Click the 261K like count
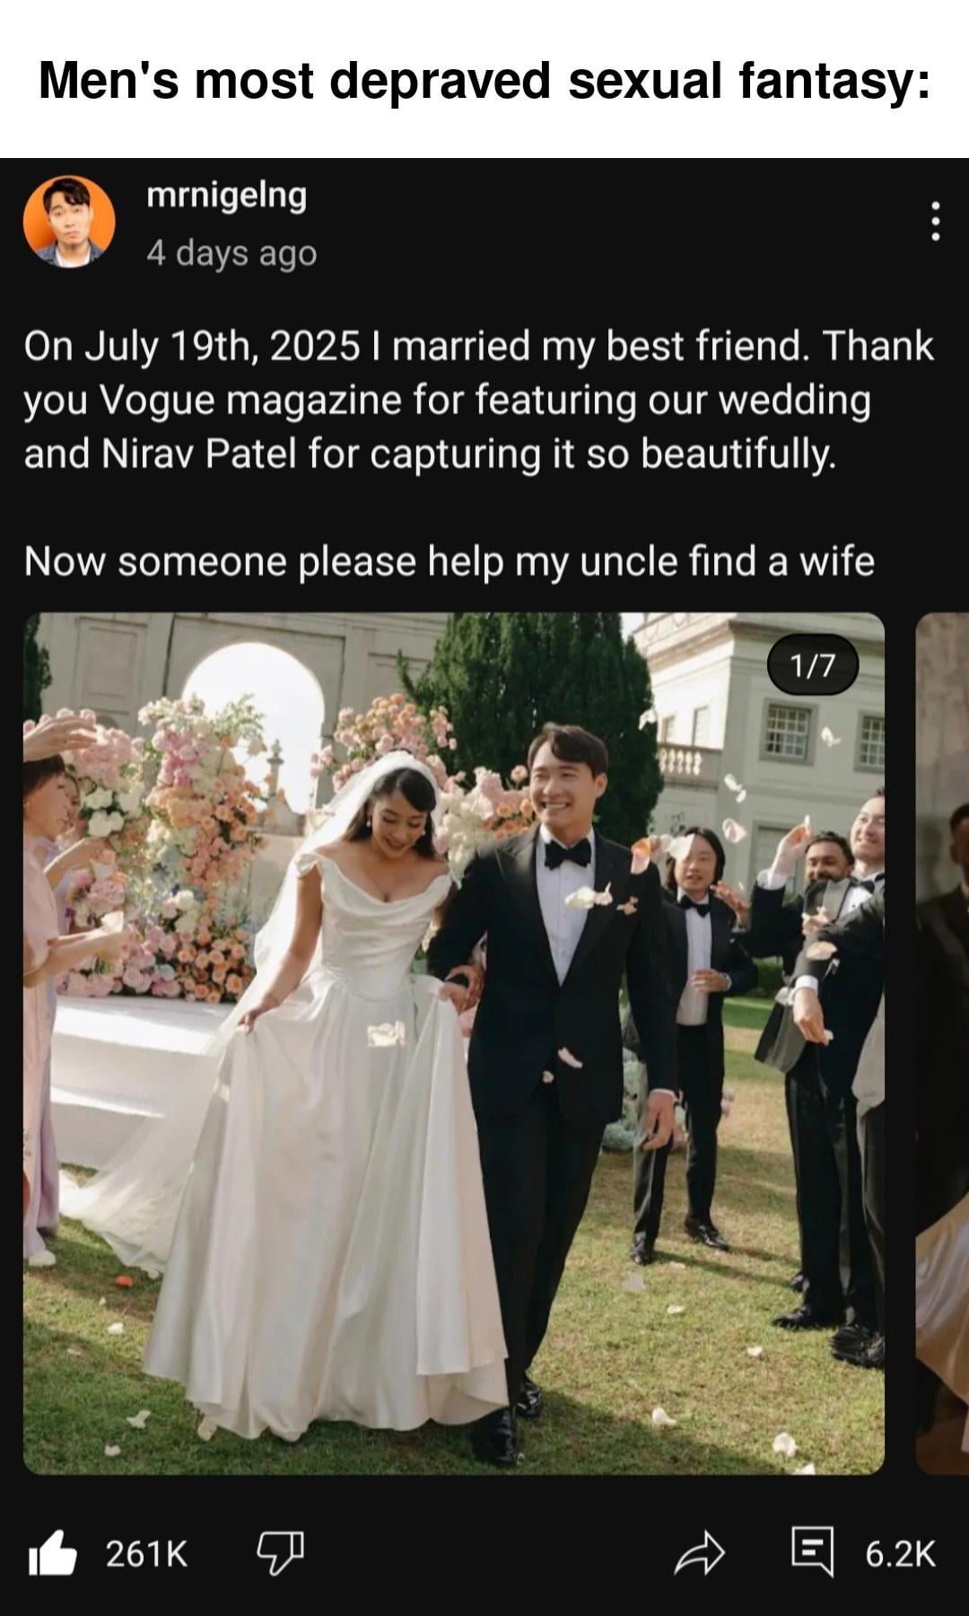 click(x=146, y=1554)
